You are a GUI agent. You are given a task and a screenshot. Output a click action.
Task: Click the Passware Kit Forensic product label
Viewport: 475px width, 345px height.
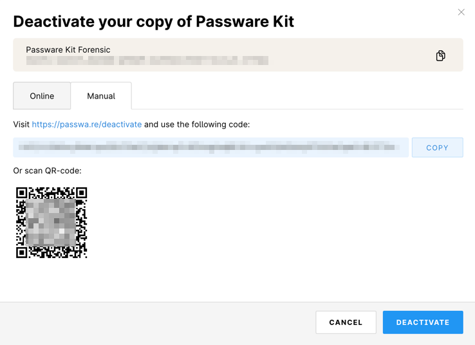coord(68,50)
